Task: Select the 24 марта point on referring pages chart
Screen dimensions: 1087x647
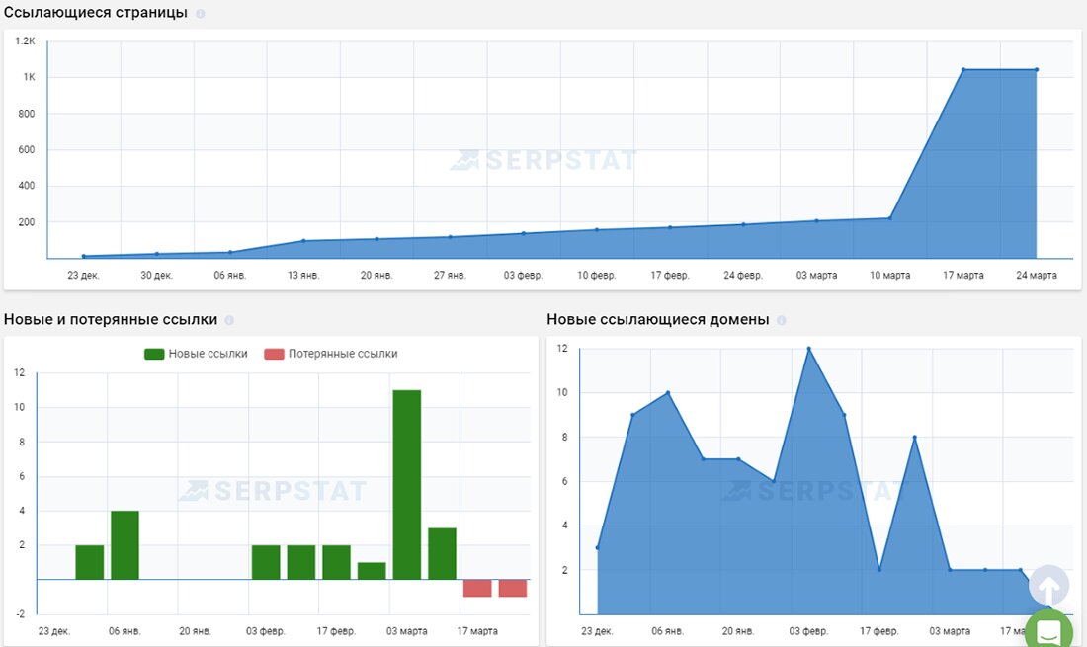Action: (1036, 70)
